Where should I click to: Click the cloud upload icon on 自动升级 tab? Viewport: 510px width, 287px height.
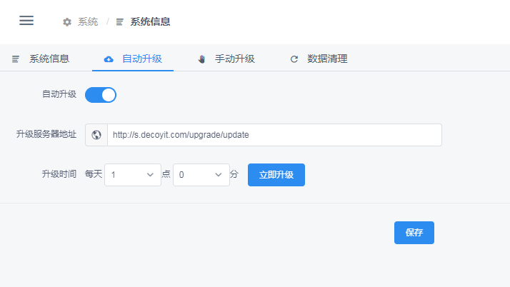[109, 59]
